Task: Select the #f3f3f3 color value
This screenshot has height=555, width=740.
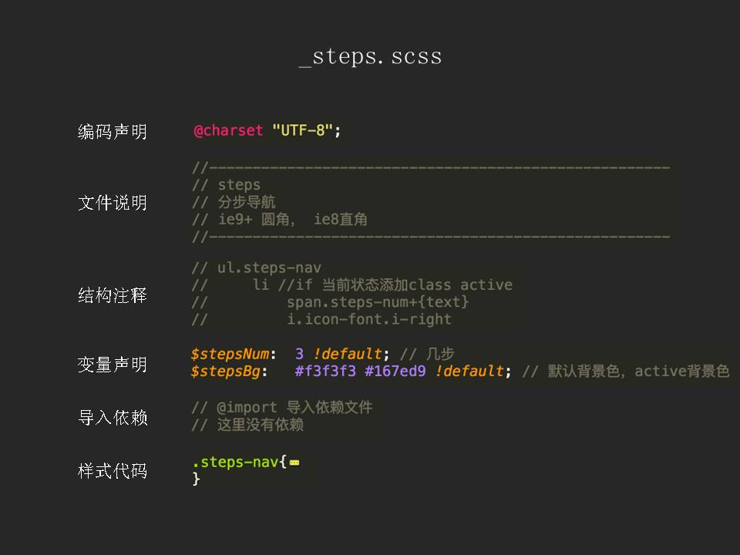Action: pyautogui.click(x=325, y=372)
